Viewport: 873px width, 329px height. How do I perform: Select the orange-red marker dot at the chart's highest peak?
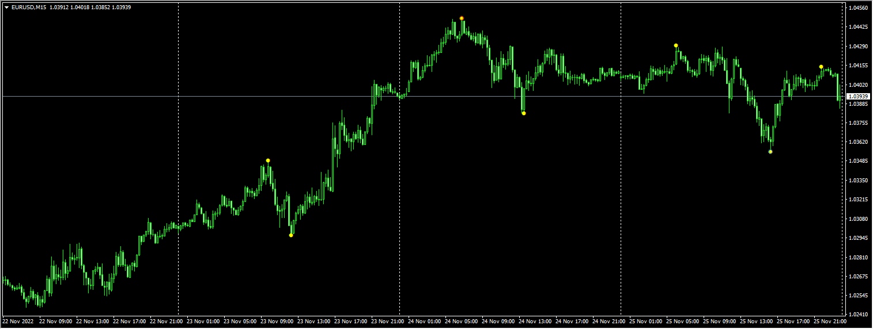pyautogui.click(x=462, y=18)
